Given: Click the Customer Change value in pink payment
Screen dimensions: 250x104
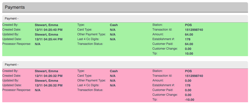Looking at the screenshot, I should pos(188,95).
